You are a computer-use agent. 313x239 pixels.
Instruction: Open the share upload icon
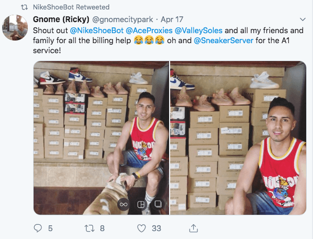click(193, 228)
